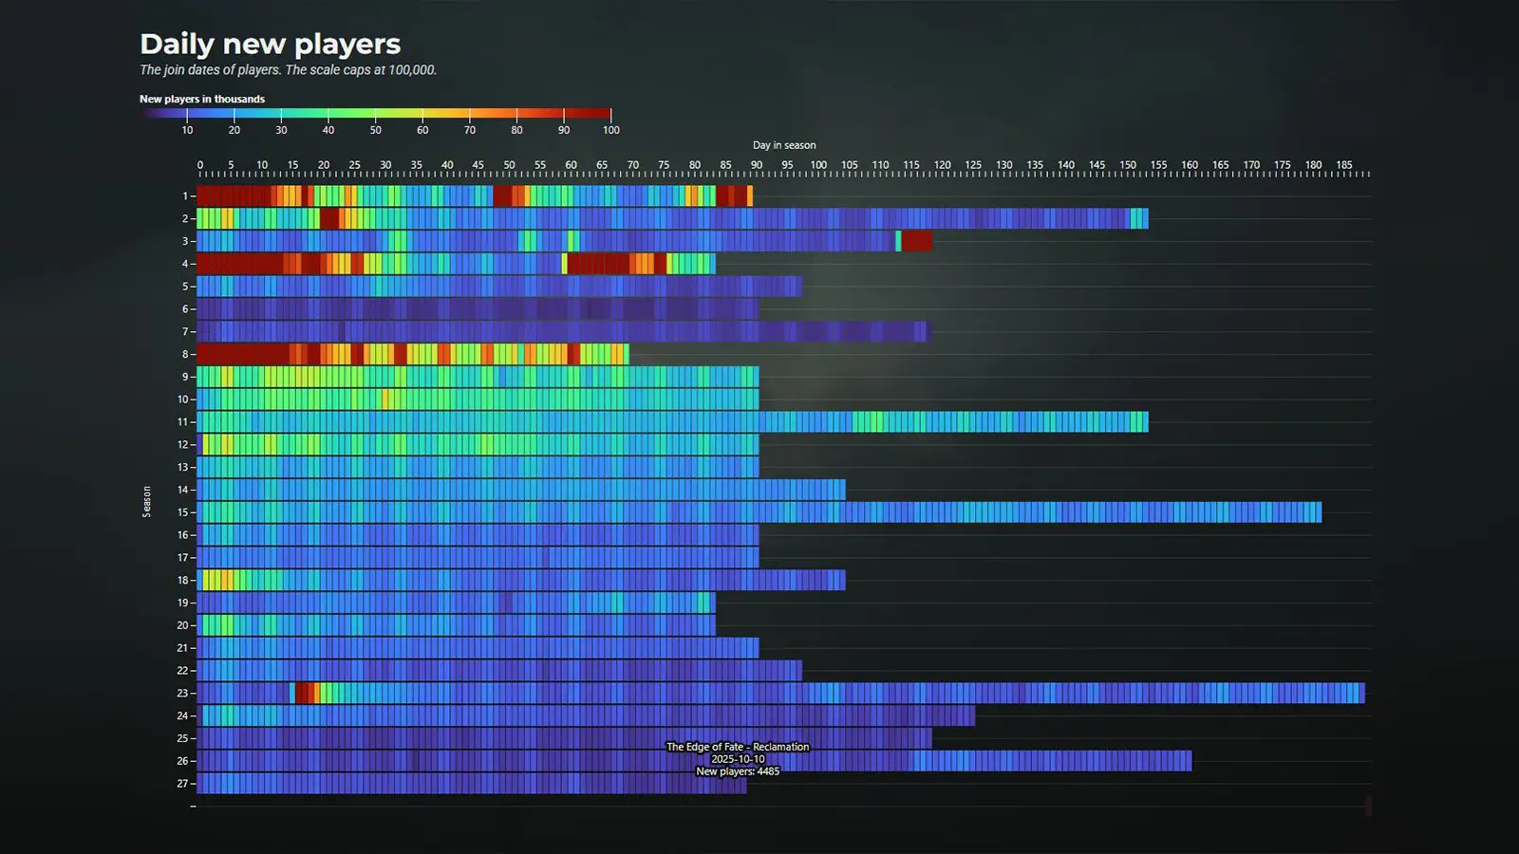The width and height of the screenshot is (1519, 854).
Task: Click the final cell of the Season 26 bar
Action: (1188, 761)
